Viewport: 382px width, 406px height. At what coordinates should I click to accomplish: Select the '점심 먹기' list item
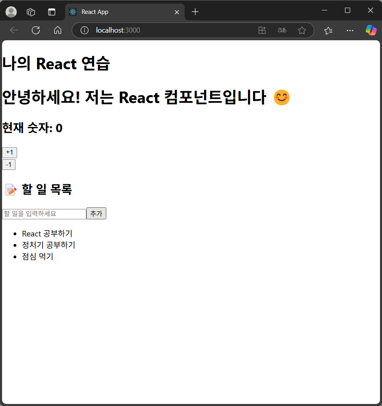(37, 256)
